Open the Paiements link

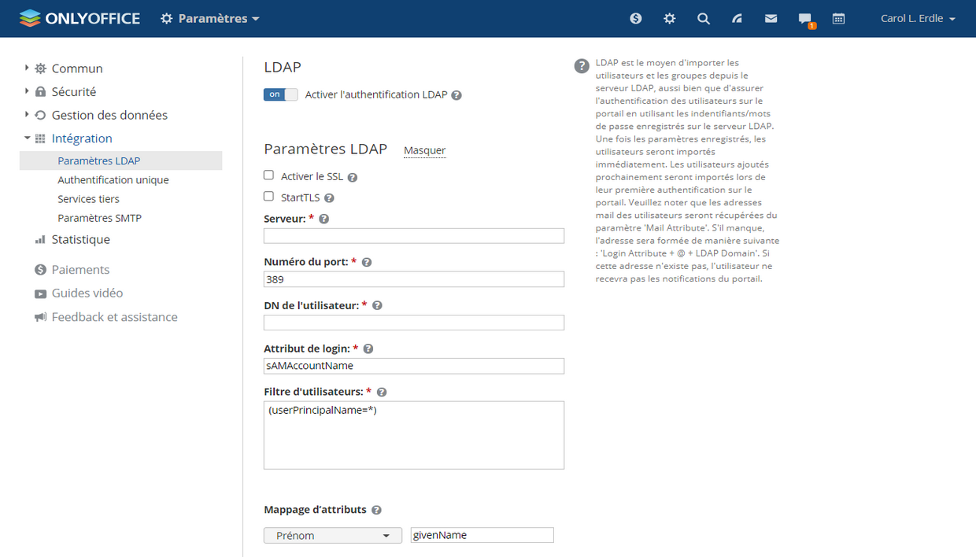80,270
